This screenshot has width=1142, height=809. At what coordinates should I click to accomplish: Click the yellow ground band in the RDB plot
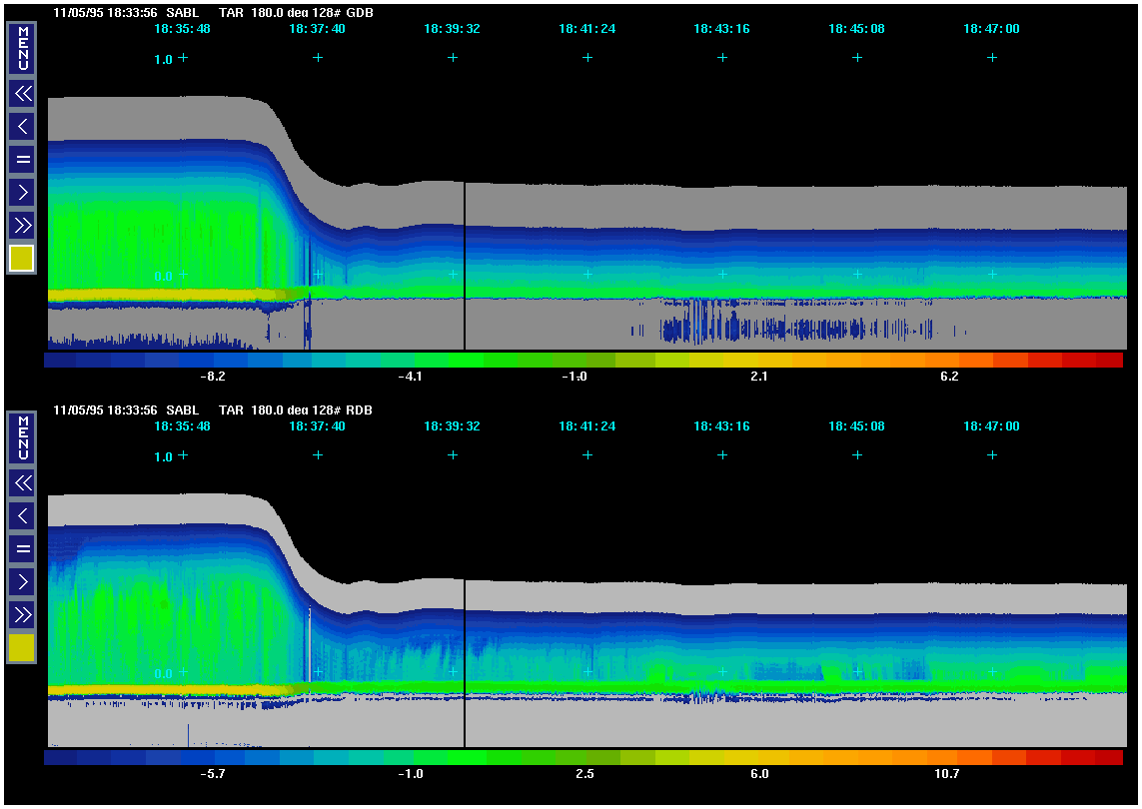(x=160, y=690)
